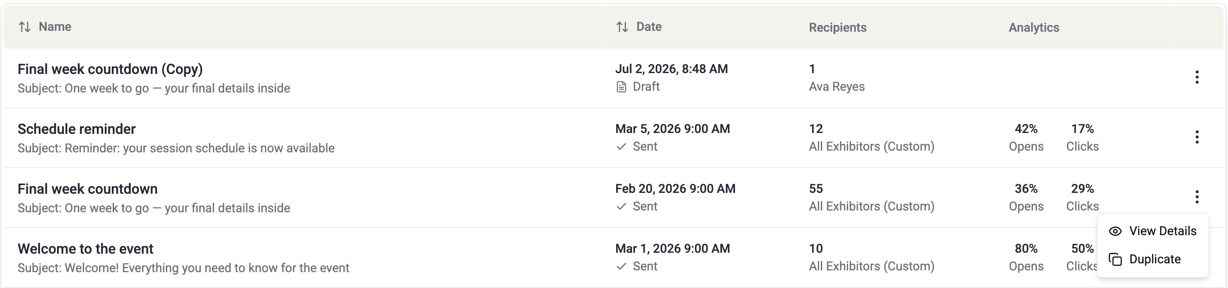Click the Draft document icon
This screenshot has width=1228, height=288.
click(621, 87)
